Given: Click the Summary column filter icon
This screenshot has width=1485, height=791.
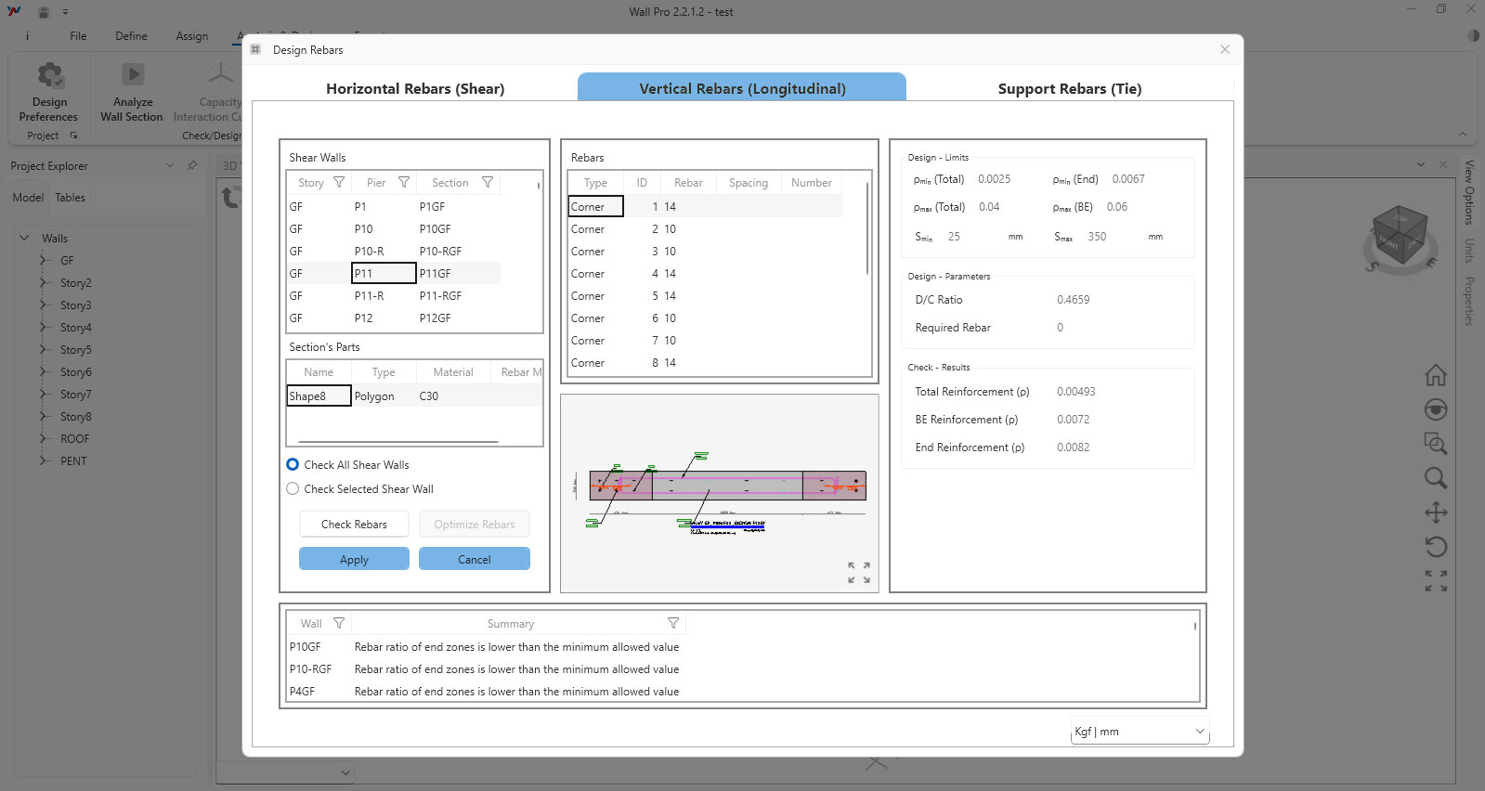Looking at the screenshot, I should [673, 623].
